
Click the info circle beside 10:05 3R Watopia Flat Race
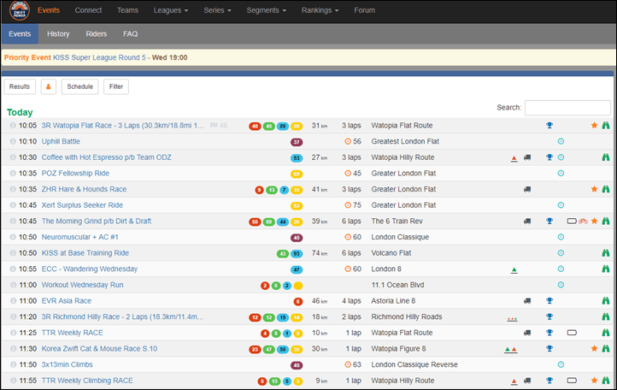13,125
